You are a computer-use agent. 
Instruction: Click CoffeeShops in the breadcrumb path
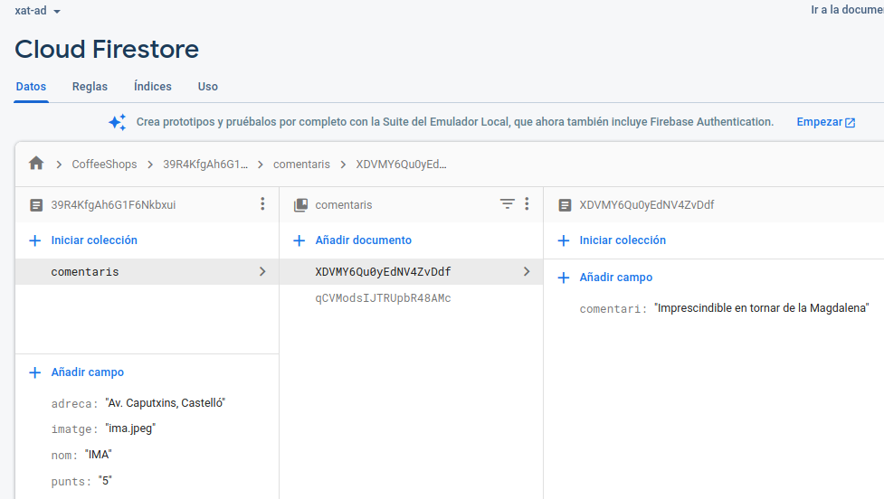click(104, 165)
